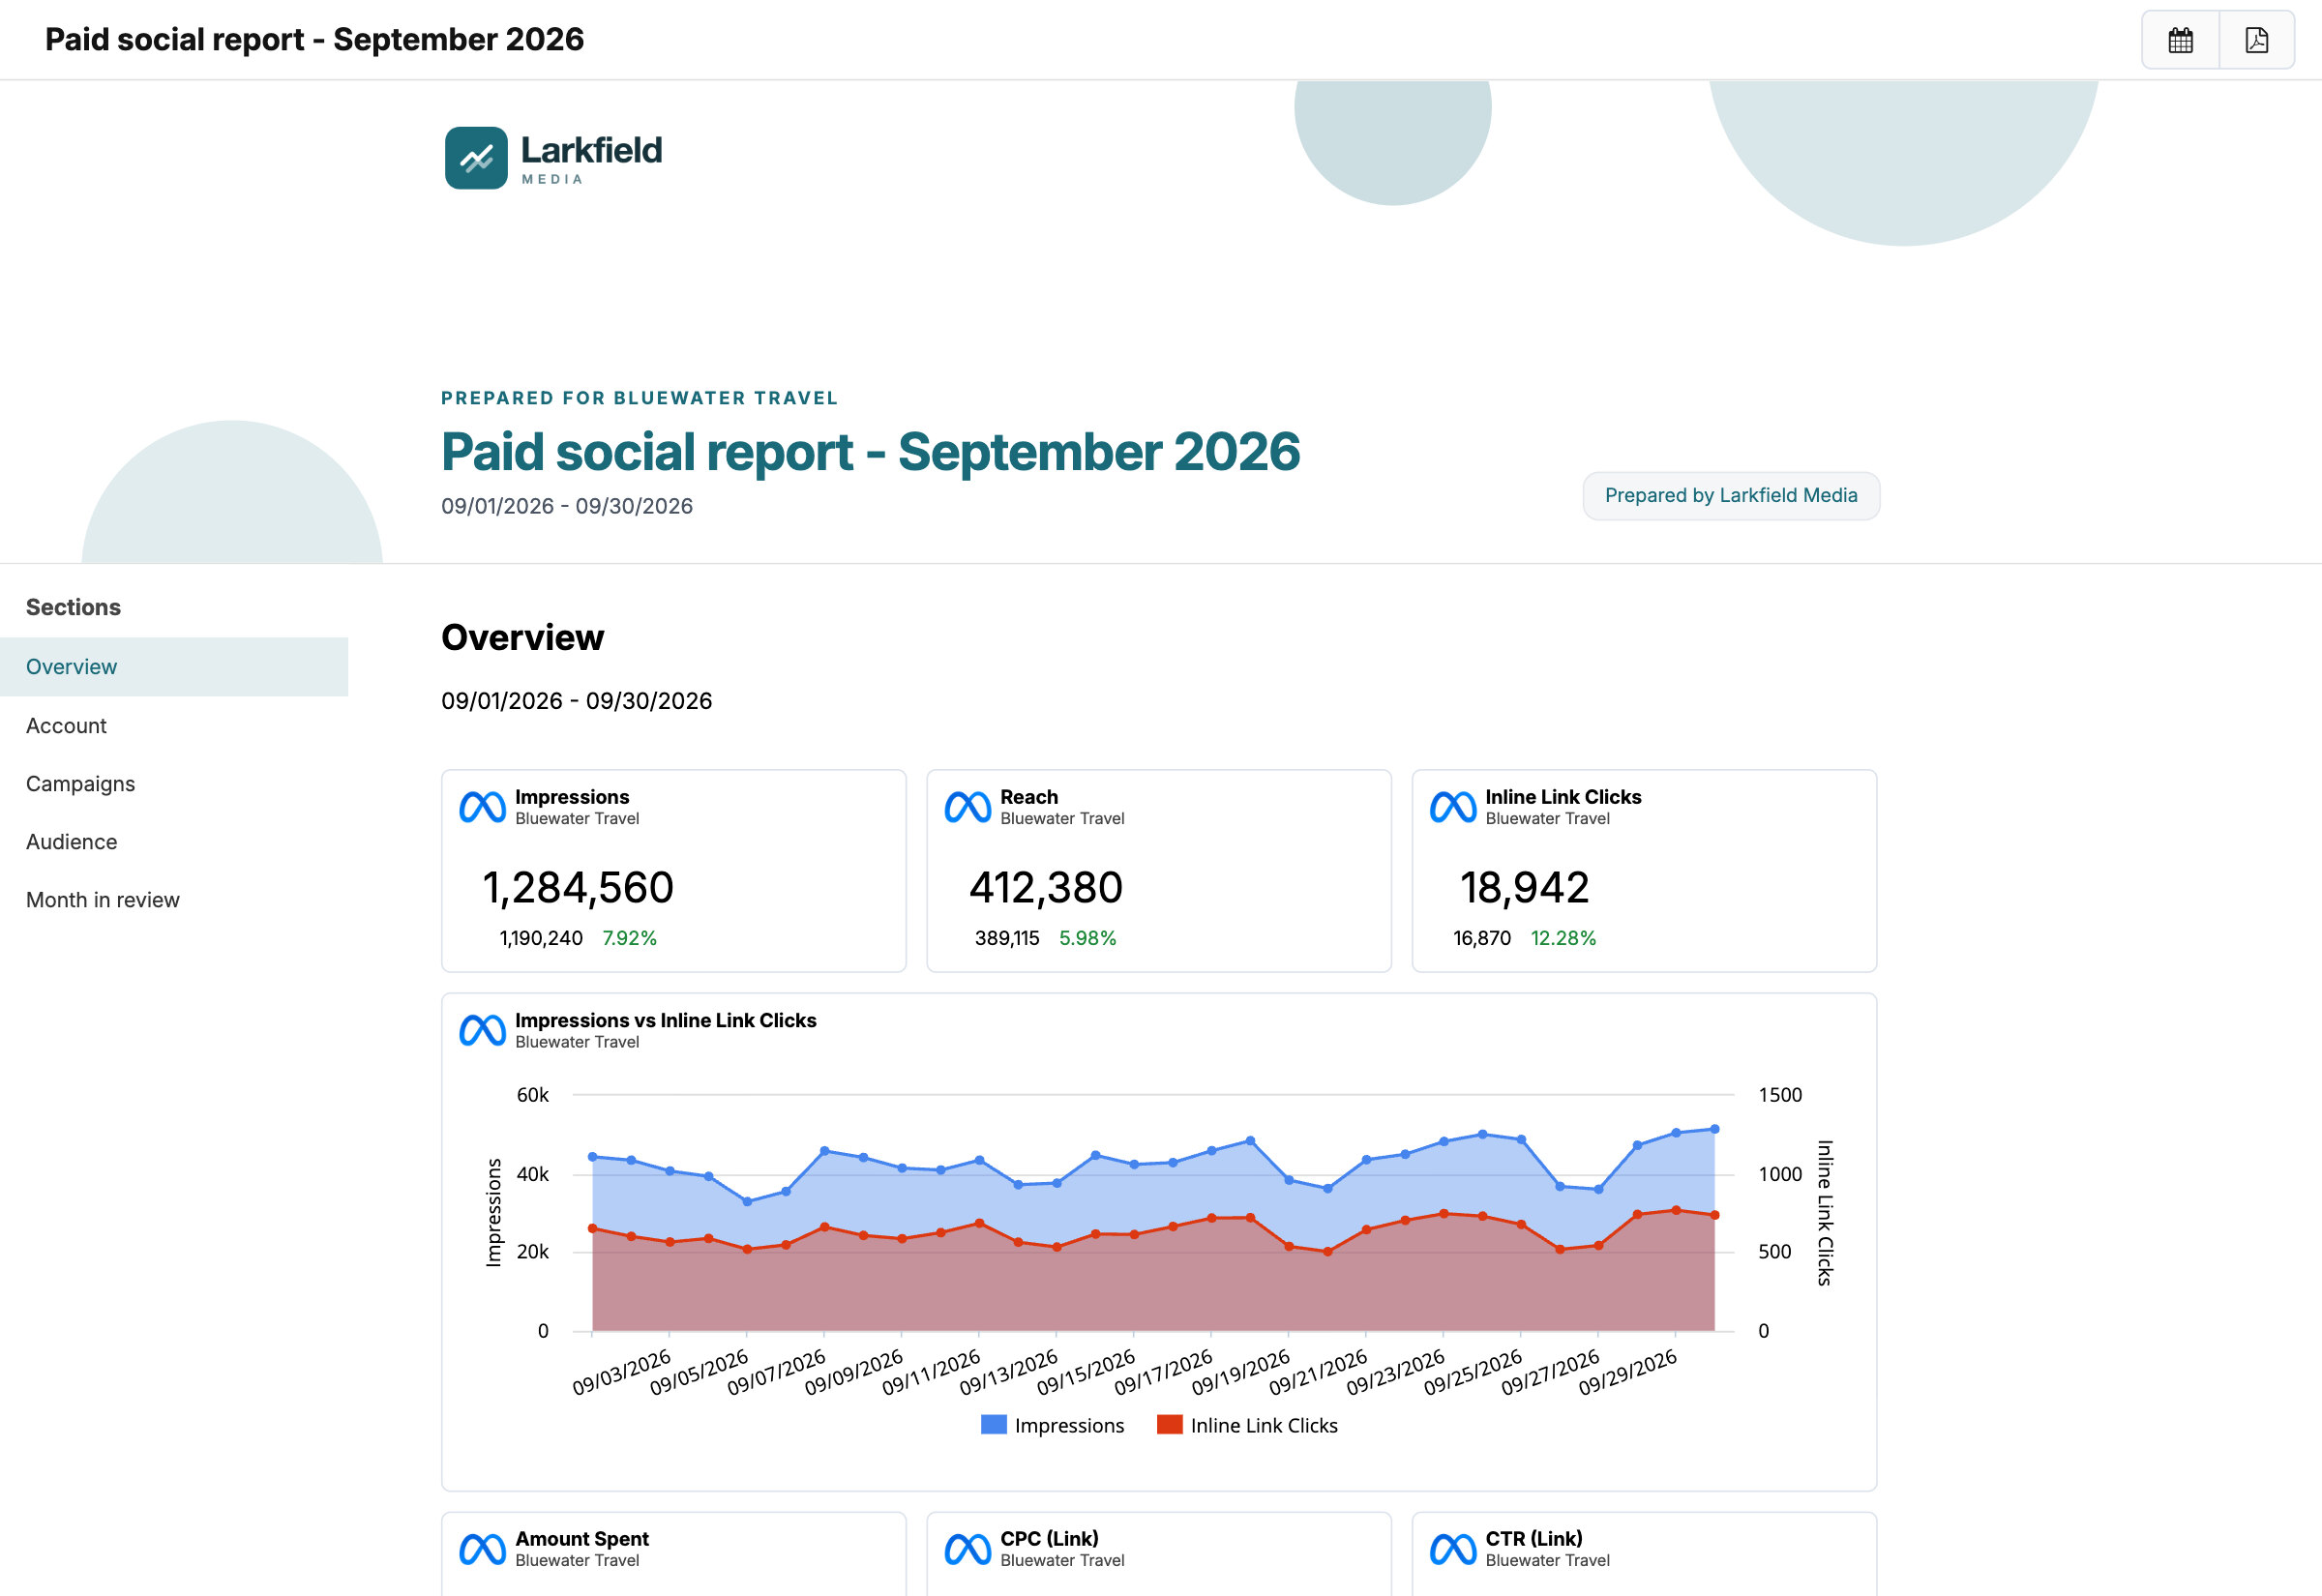Click the Meta icon on Impressions vs Inline Link Clicks chart
Viewport: 2322px width, 1596px height.
tap(482, 1030)
